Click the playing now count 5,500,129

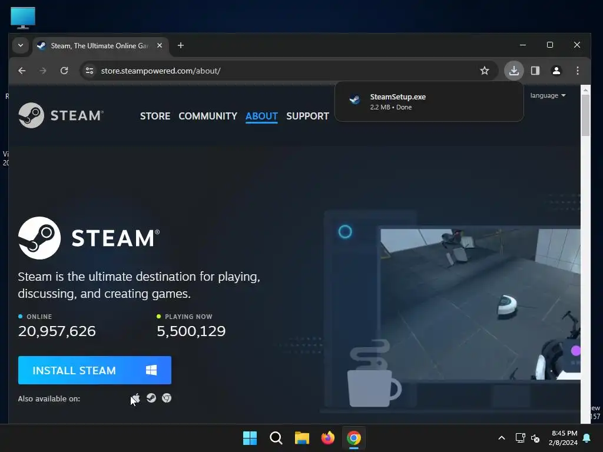[x=191, y=331]
